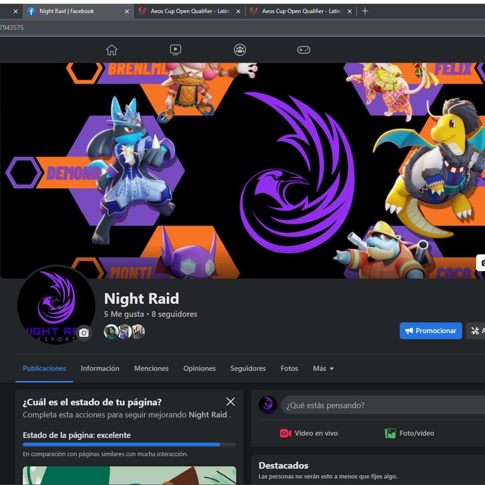Viewport: 485px width, 485px height.
Task: Switch to third Aeos Cup Open Qualifier tab
Action: [301, 11]
